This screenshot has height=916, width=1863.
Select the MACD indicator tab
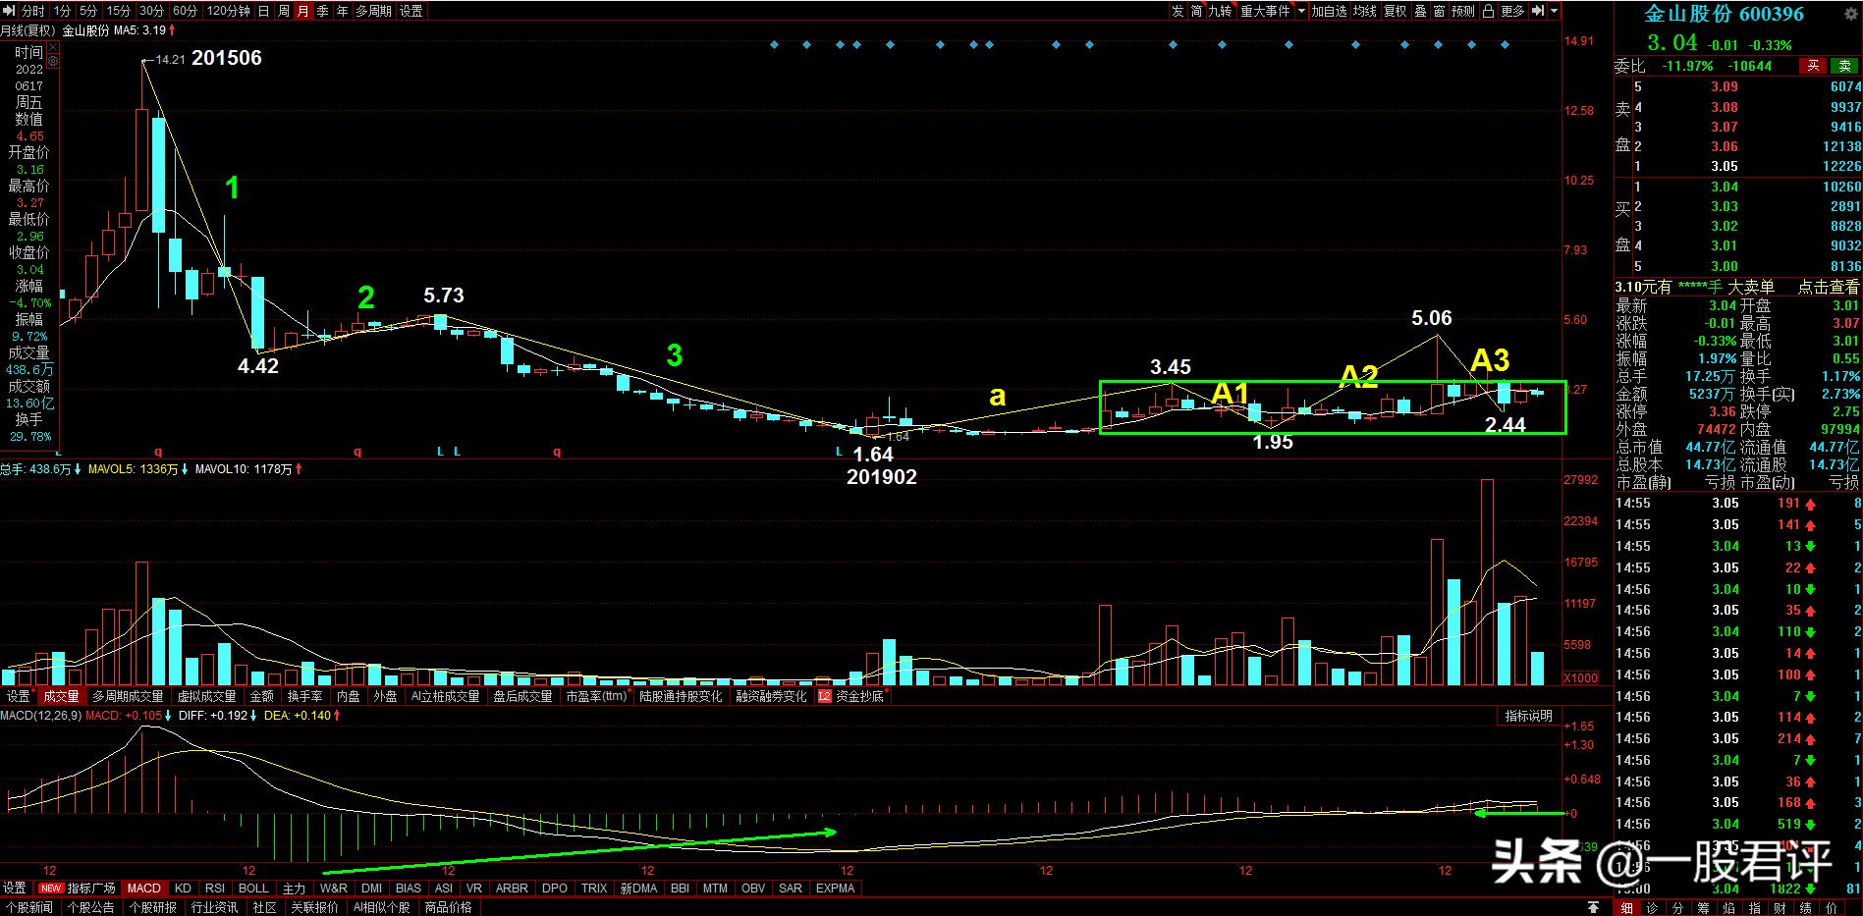[x=144, y=889]
